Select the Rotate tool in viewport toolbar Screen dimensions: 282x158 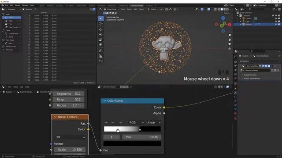tap(101, 34)
